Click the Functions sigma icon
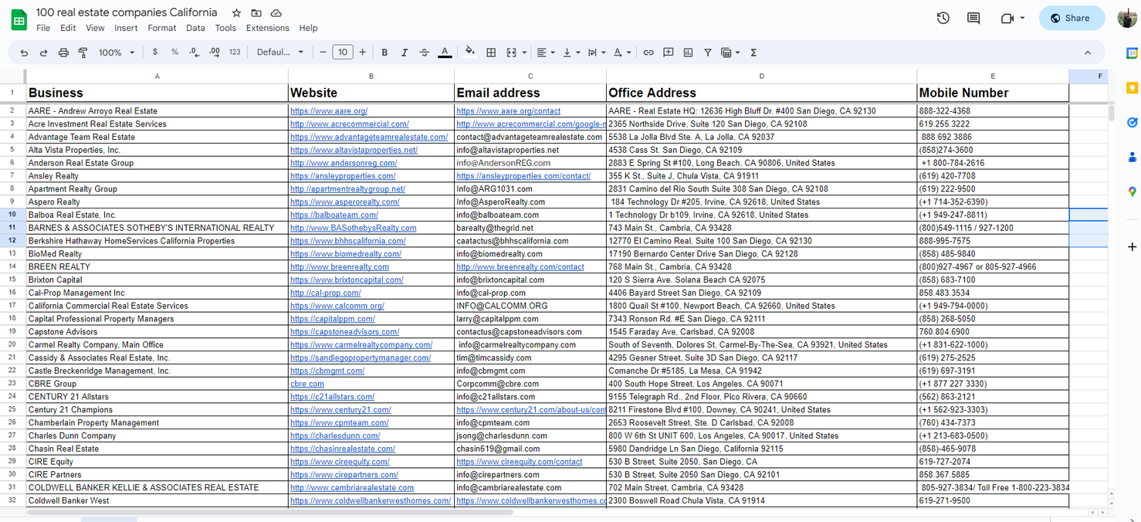The image size is (1141, 522). coord(753,53)
